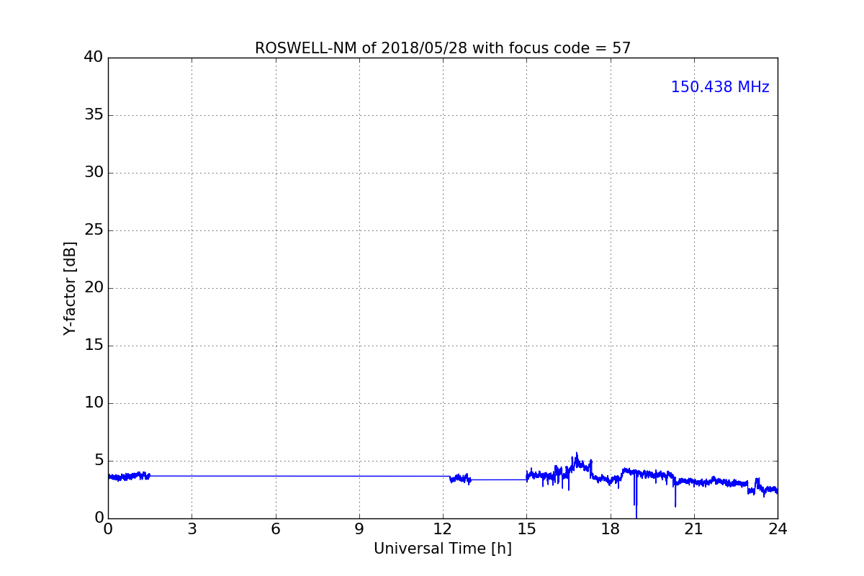Click x-axis tick label 24
This screenshot has width=864, height=576.
coord(778,529)
